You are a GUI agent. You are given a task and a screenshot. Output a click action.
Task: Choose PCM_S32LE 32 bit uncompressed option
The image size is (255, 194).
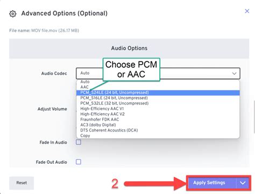(158, 103)
